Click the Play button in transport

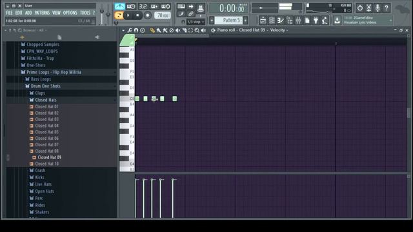(x=128, y=15)
